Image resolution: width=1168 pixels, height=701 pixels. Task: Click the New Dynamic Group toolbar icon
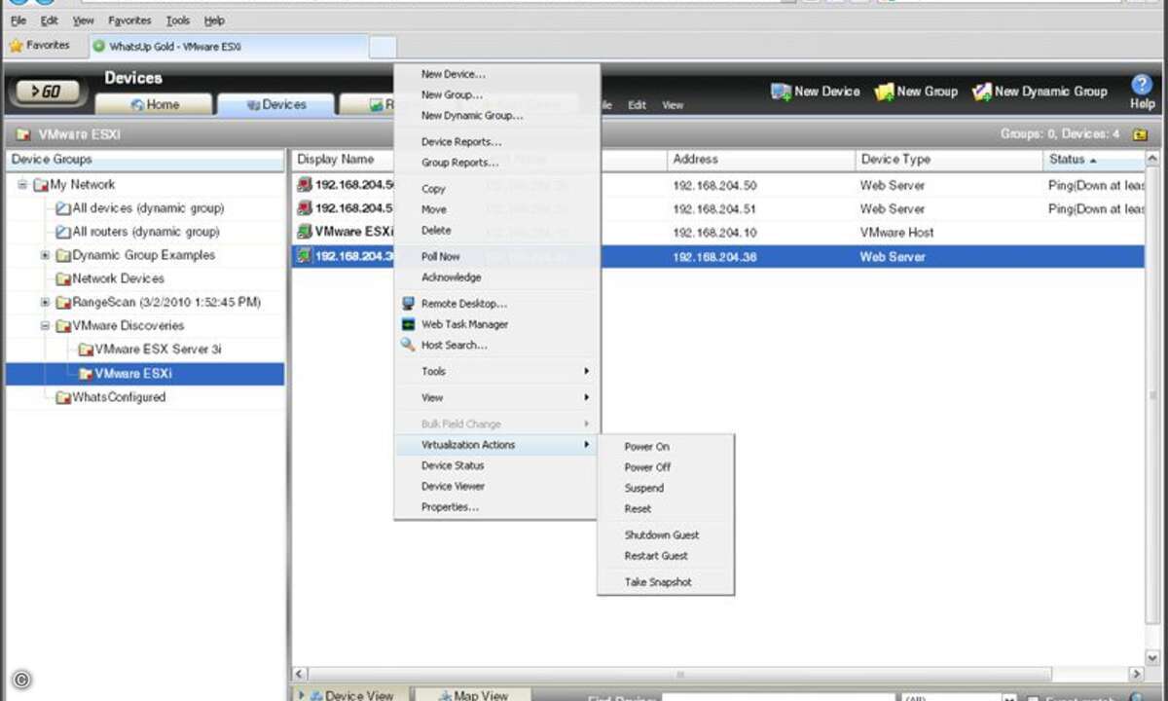click(981, 92)
